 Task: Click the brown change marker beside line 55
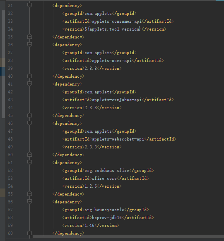tap(2, 193)
